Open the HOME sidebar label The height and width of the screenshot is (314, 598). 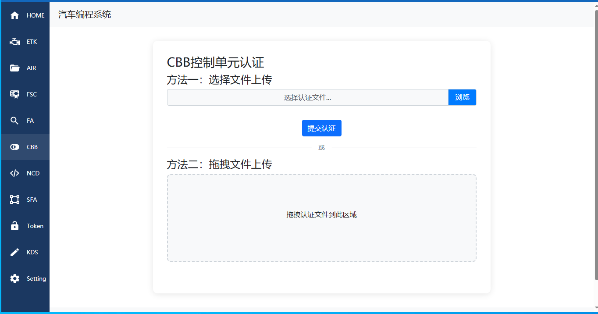pos(36,15)
